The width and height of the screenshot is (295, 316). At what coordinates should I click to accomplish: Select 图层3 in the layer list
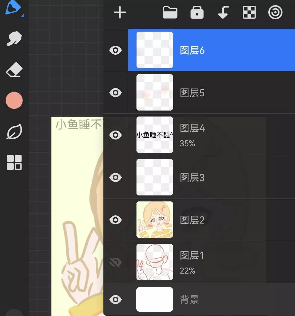(x=218, y=178)
